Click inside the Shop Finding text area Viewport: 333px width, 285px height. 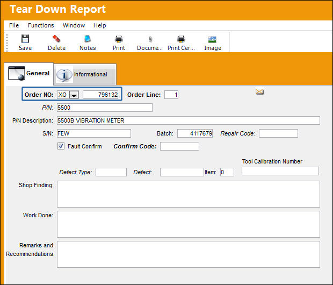coord(189,194)
